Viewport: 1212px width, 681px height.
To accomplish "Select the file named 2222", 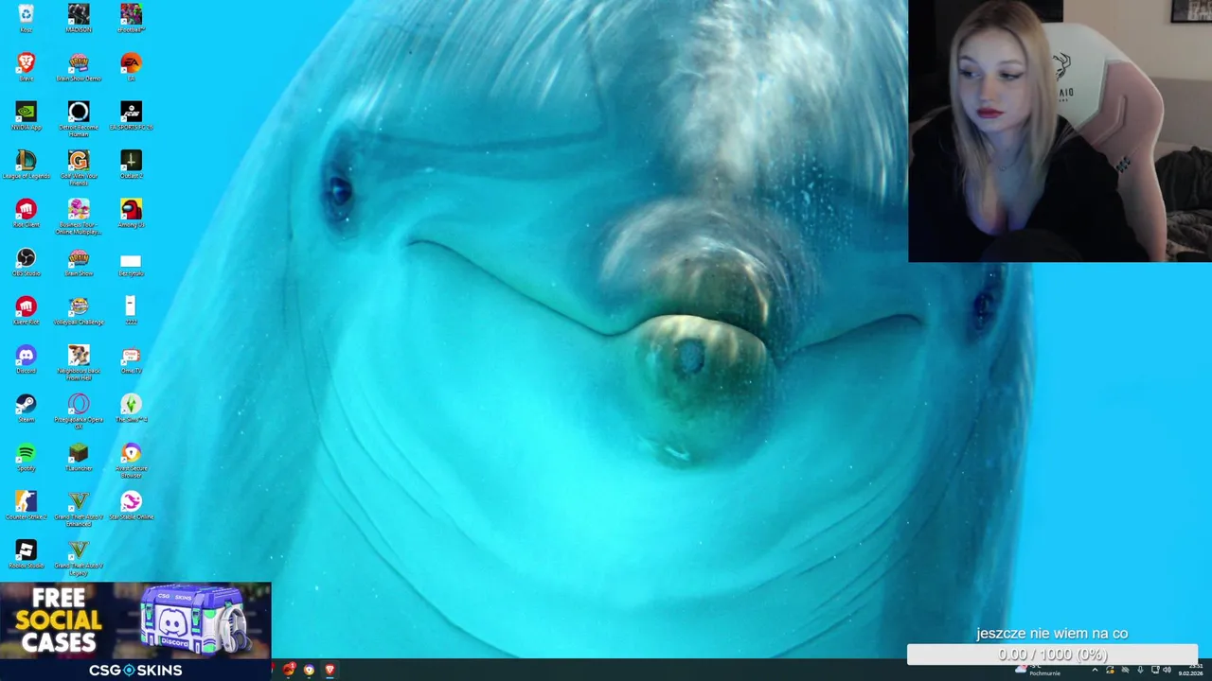I will (131, 310).
